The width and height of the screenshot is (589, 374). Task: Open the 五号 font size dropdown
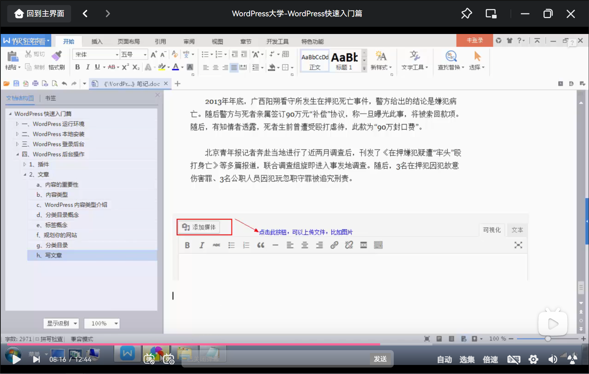point(145,55)
